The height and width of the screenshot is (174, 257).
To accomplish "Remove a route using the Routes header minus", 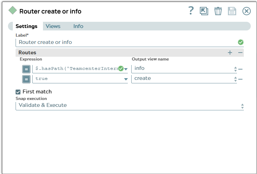I will tap(240, 53).
